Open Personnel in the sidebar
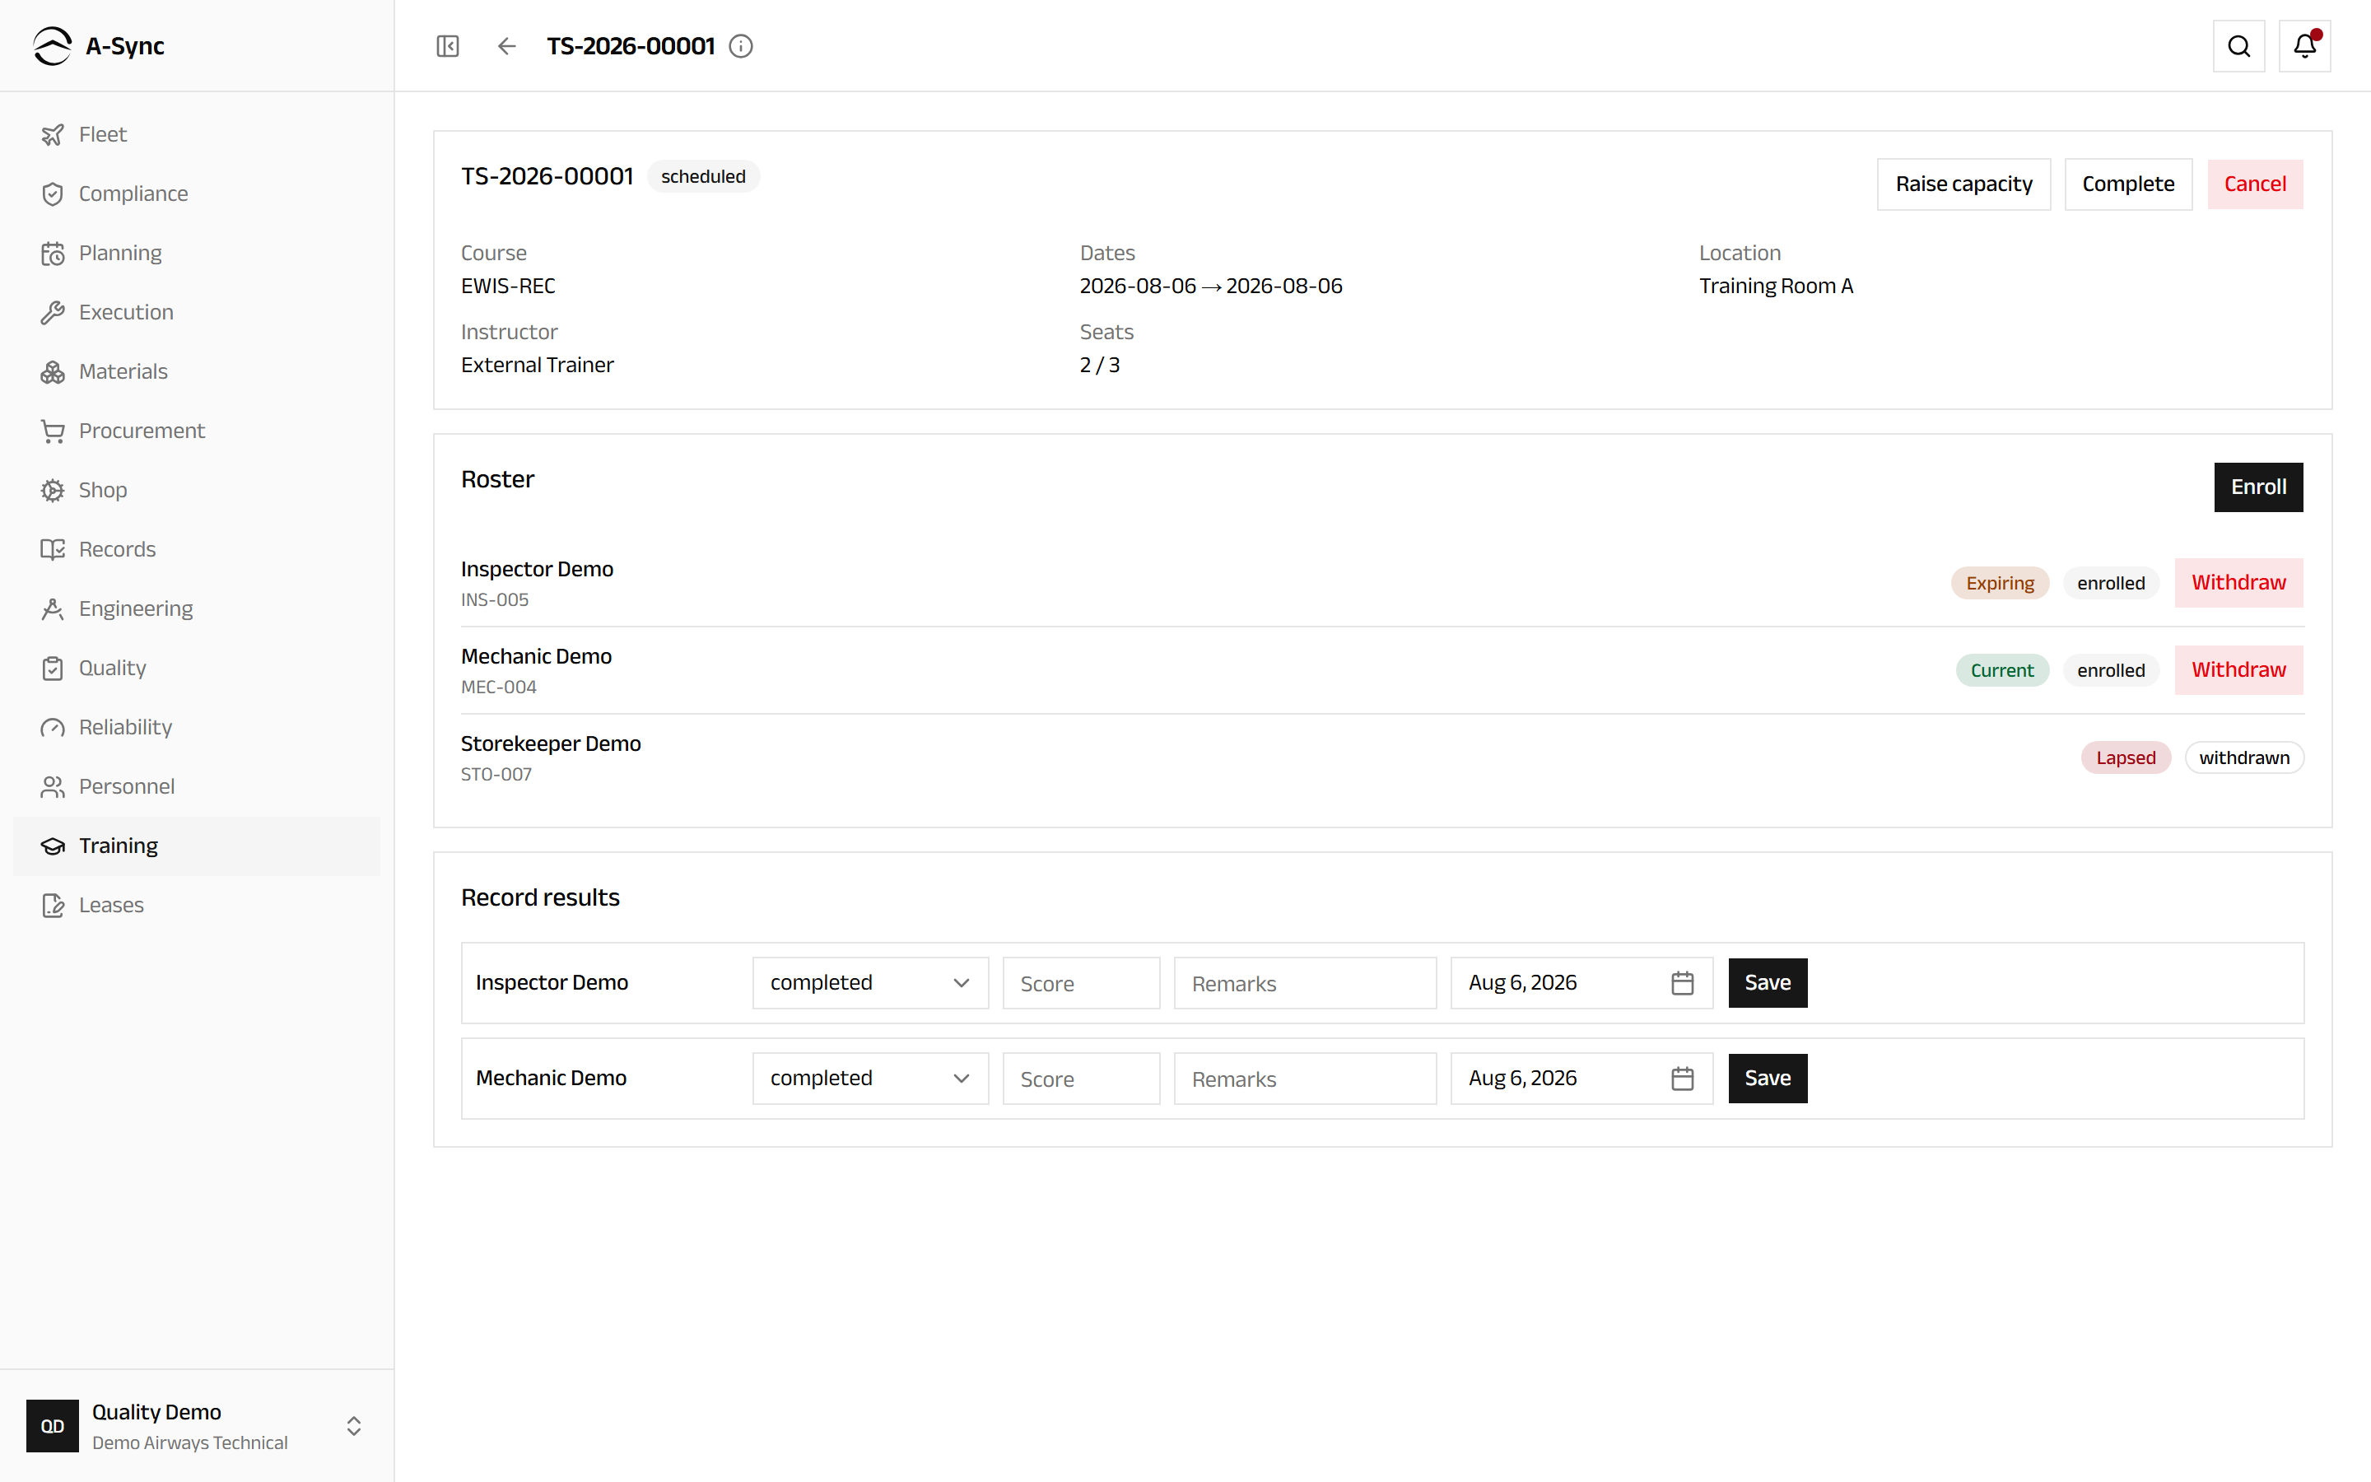2371x1482 pixels. pos(197,787)
